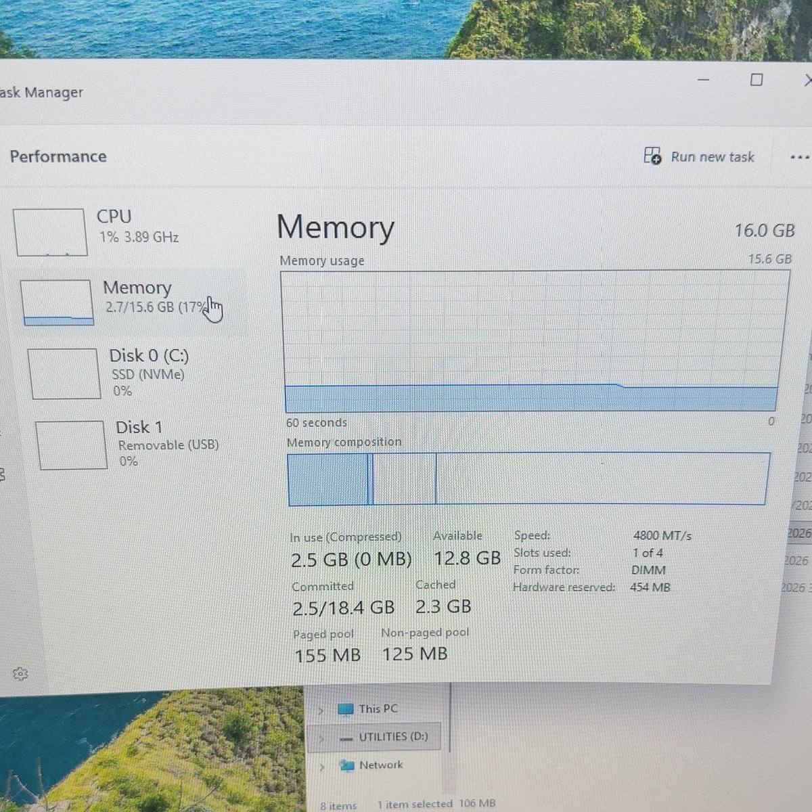Screen dimensions: 812x812
Task: Click the 454 MB hardware reserved value
Action: point(650,587)
